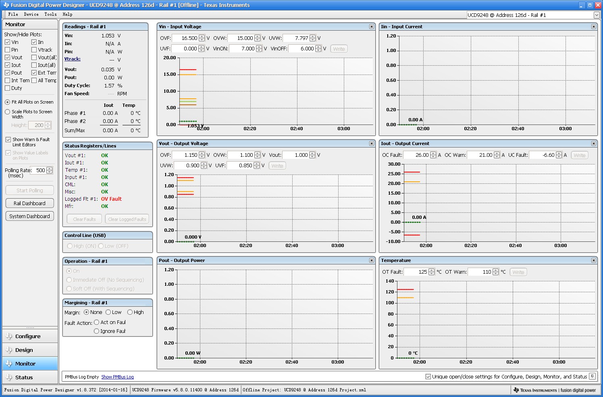Switch to the Status section
The width and height of the screenshot is (603, 397).
click(30, 377)
